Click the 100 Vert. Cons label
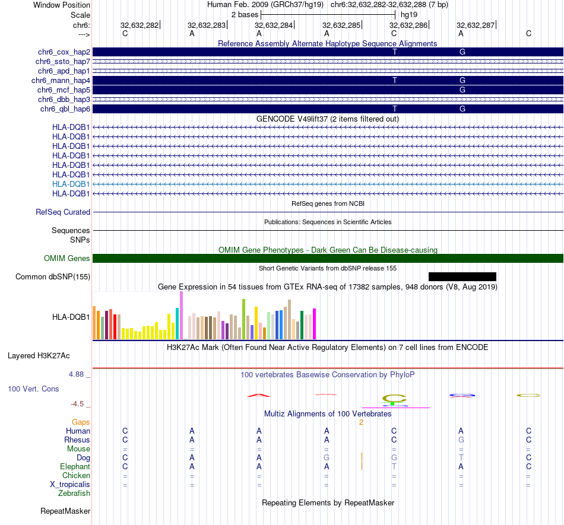The image size is (564, 525). (33, 389)
